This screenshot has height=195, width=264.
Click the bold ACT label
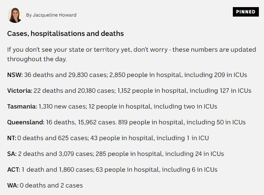click(x=13, y=169)
